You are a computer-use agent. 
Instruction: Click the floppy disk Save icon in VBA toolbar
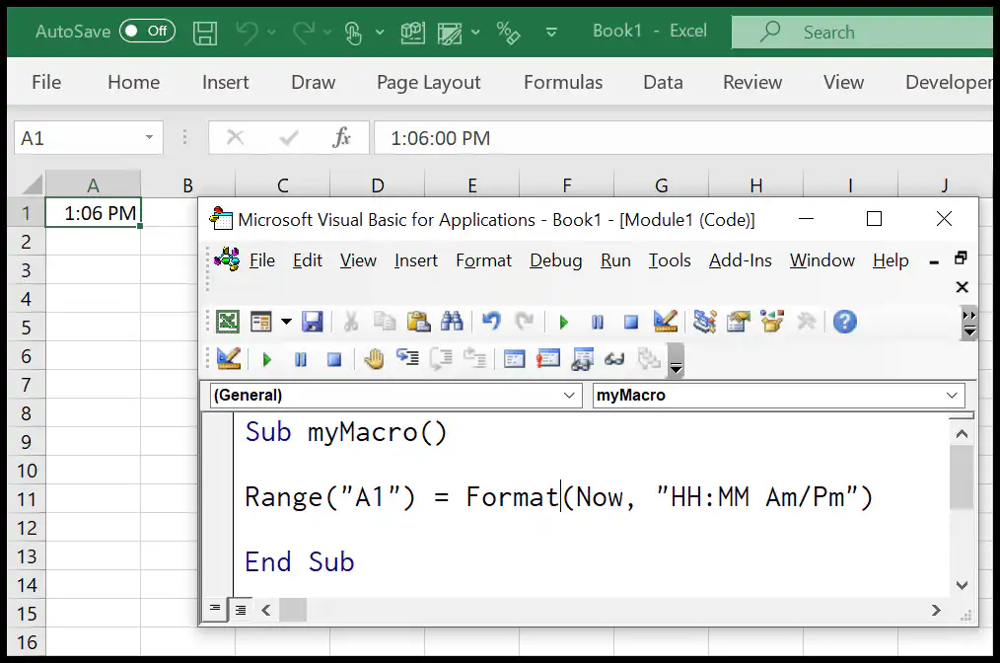click(313, 322)
